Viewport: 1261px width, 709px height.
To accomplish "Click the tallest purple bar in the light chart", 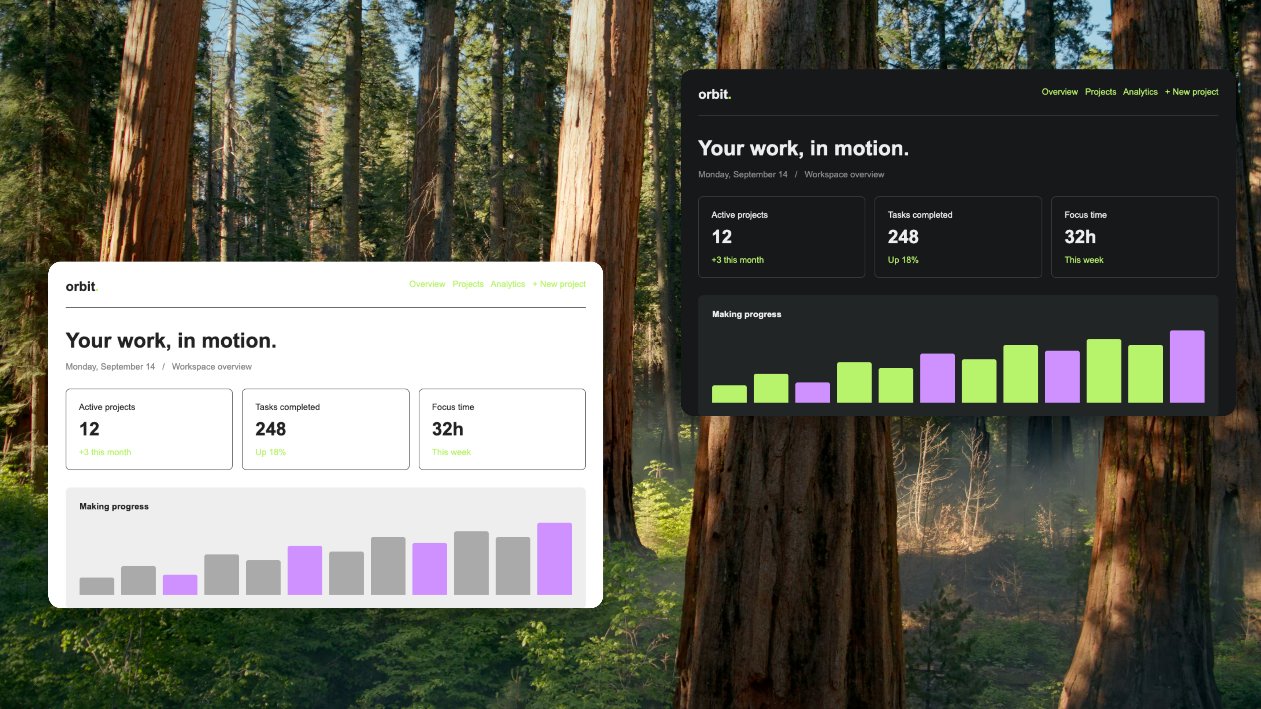I will tap(554, 558).
